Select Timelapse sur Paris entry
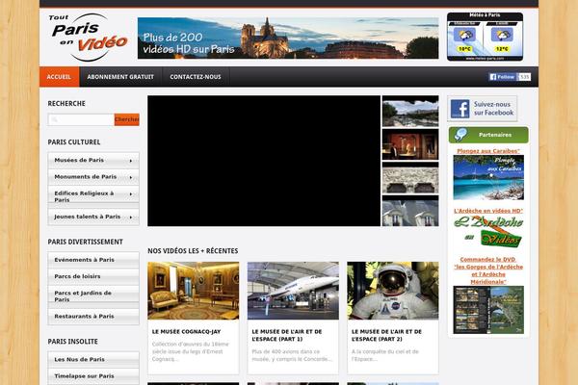 coord(93,376)
